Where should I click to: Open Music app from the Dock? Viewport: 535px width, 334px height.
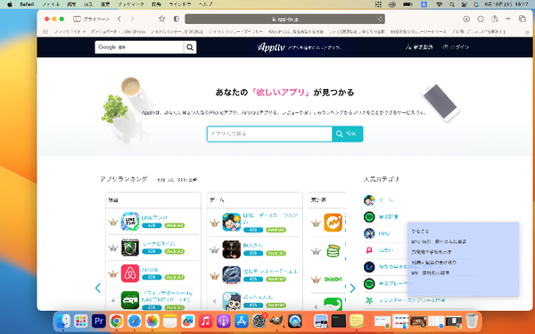point(205,321)
